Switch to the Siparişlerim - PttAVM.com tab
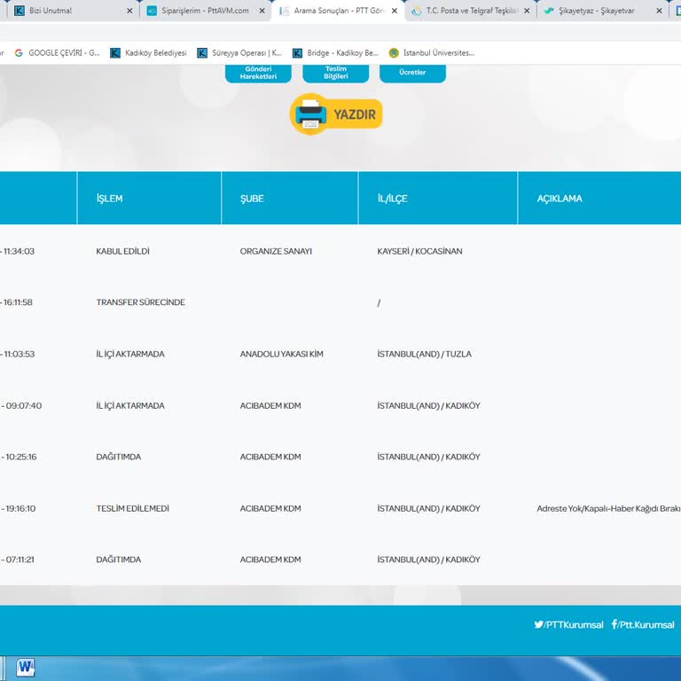681x681 pixels. pyautogui.click(x=200, y=11)
